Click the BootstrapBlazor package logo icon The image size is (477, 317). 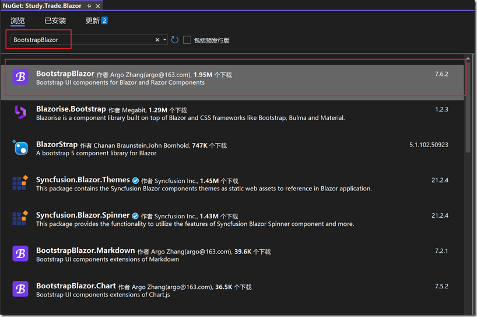click(x=20, y=76)
